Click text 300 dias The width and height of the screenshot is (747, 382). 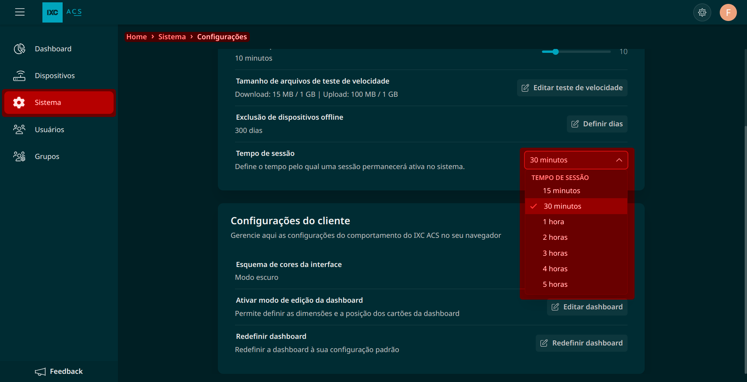coord(249,131)
